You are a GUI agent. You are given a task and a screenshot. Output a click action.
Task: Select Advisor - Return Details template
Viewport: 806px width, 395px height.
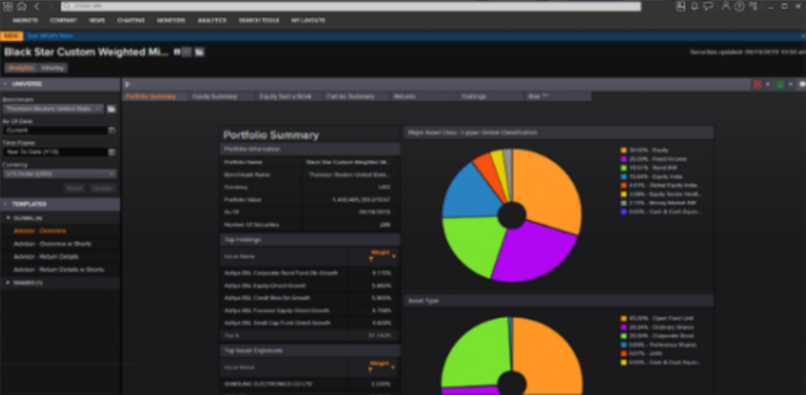tap(45, 256)
